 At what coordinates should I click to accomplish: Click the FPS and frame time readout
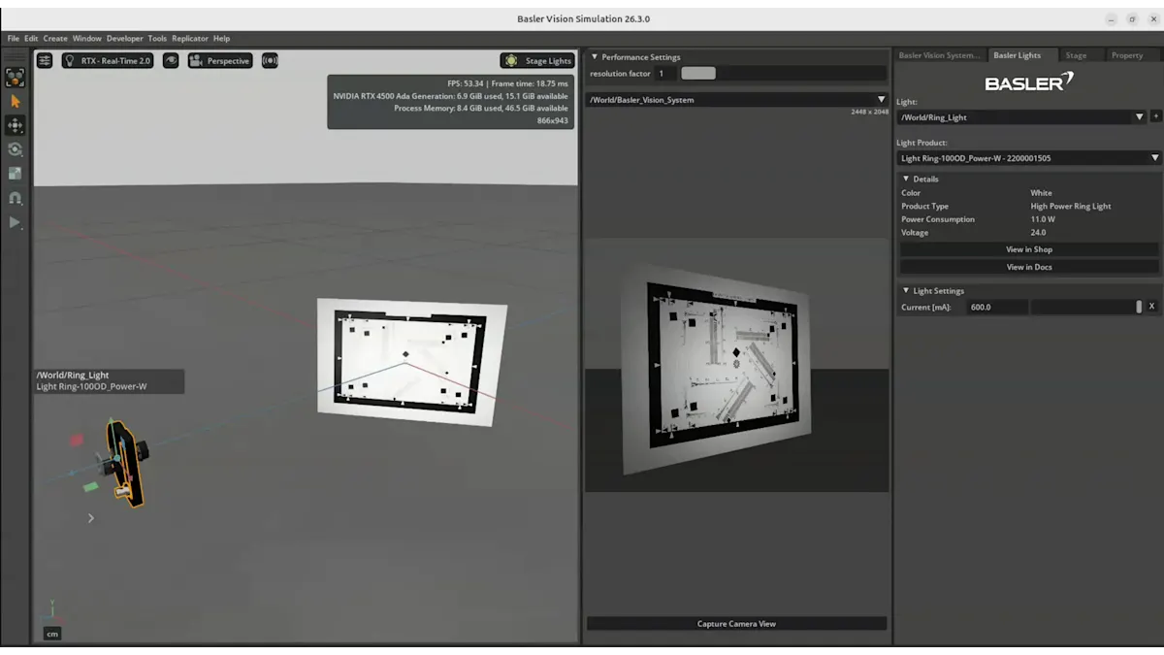pos(507,84)
